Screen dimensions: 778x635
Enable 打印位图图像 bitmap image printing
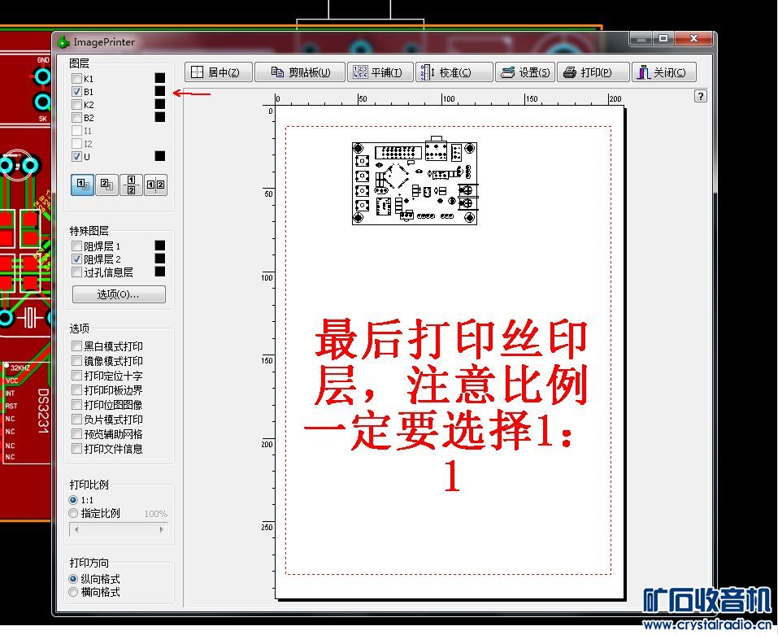[76, 404]
